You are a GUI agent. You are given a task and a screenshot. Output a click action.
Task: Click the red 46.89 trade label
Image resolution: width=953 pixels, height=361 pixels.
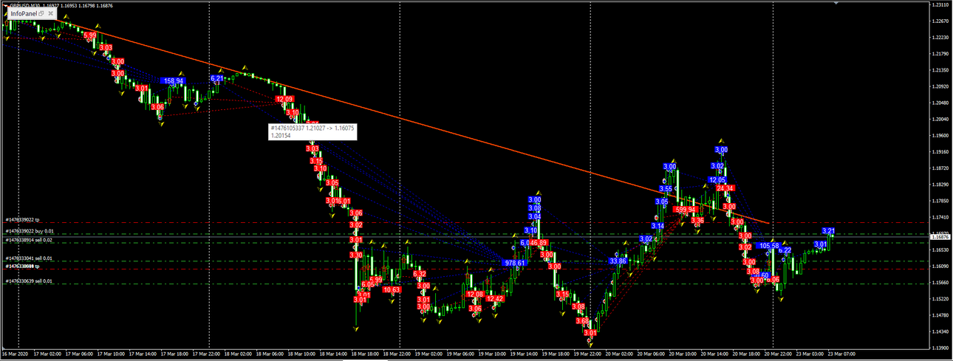(539, 243)
